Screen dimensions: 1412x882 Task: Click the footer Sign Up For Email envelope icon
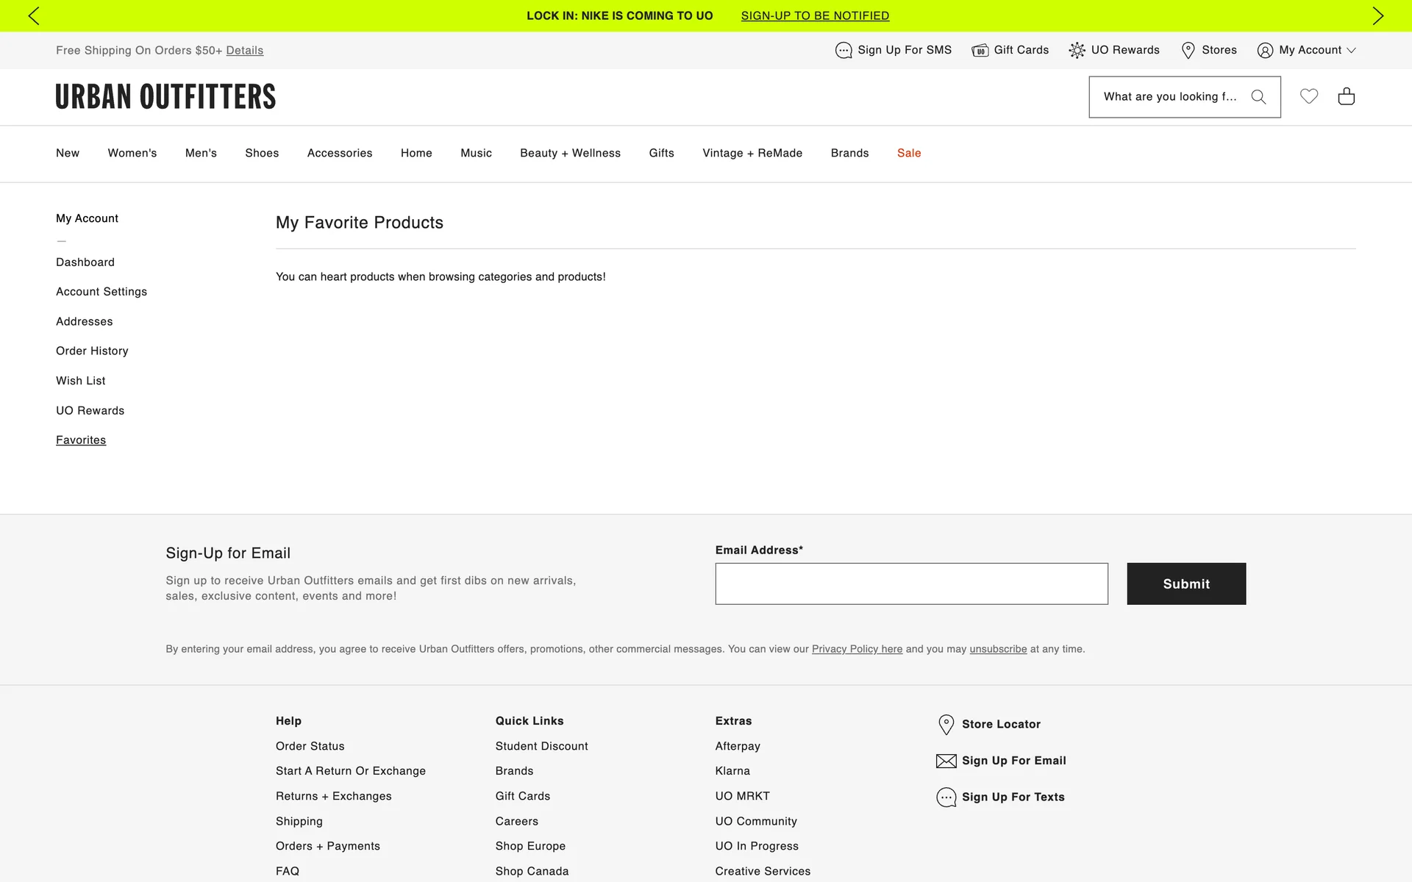coord(946,761)
